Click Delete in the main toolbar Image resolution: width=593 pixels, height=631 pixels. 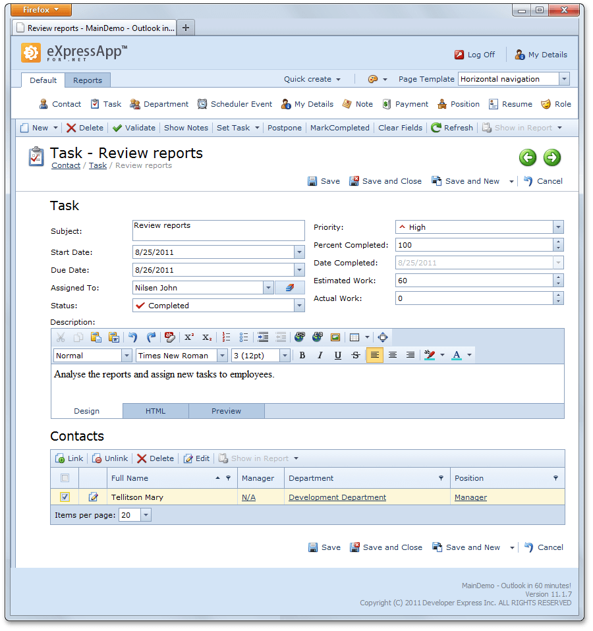pyautogui.click(x=85, y=128)
